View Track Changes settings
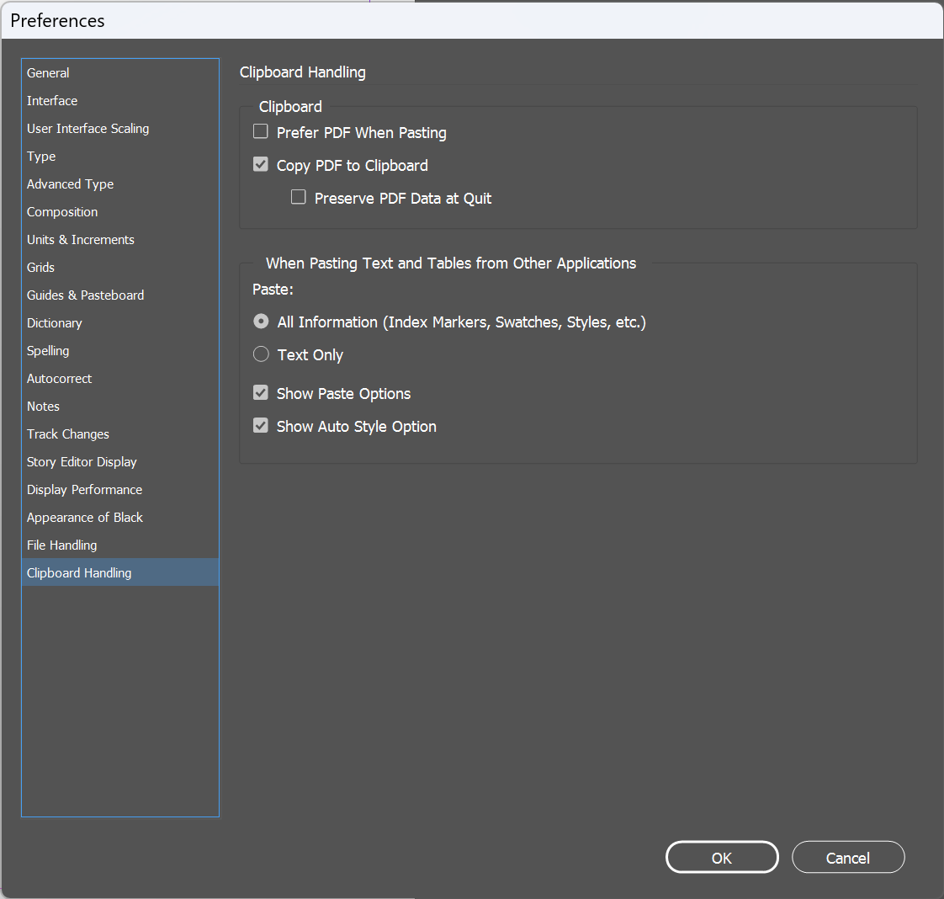Image resolution: width=944 pixels, height=899 pixels. [68, 434]
